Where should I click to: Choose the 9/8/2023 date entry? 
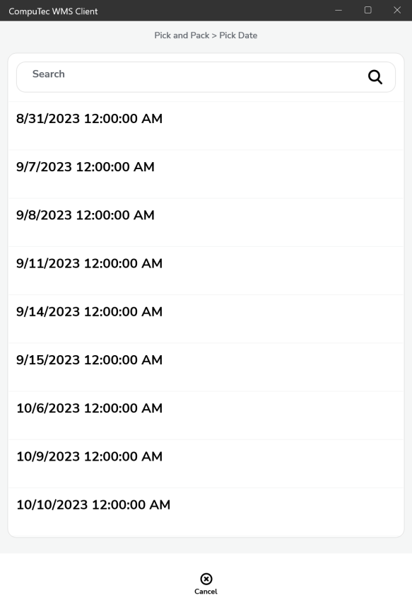coord(206,222)
